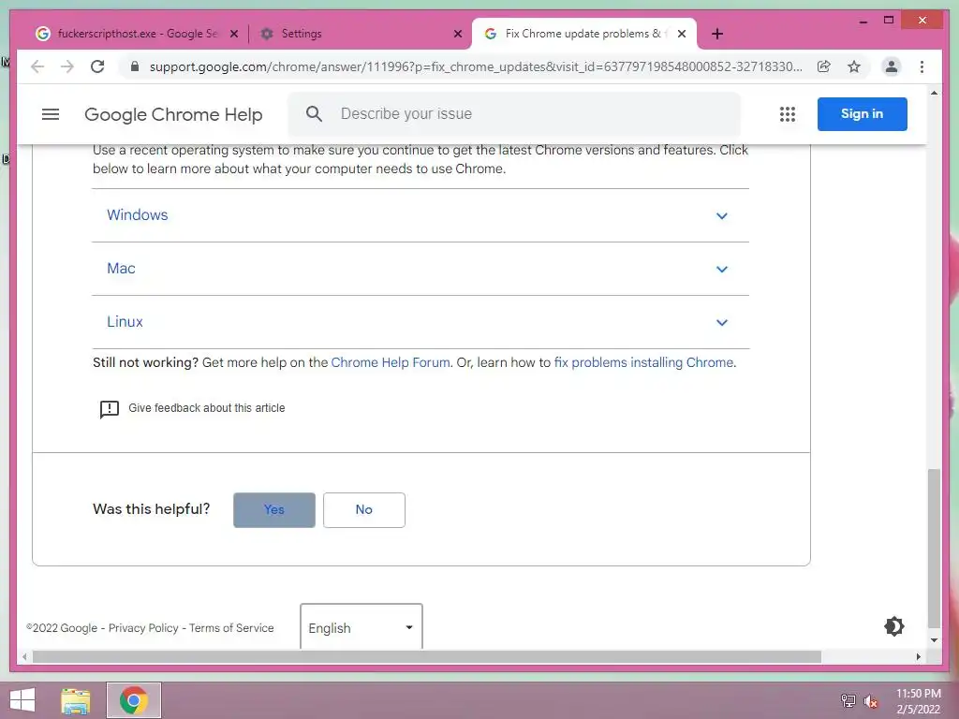Click Give feedback about this article

207,408
